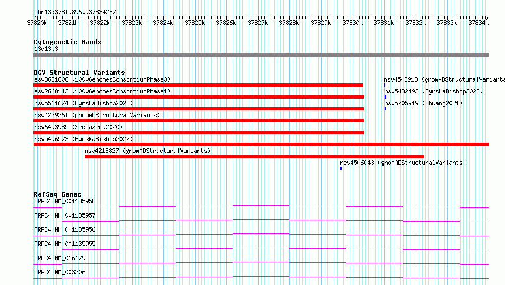Viewport: 505px width, 285px height.
Task: Open variant nsv5496573 ByrskaBishop2022 label
Action: [x=83, y=139]
